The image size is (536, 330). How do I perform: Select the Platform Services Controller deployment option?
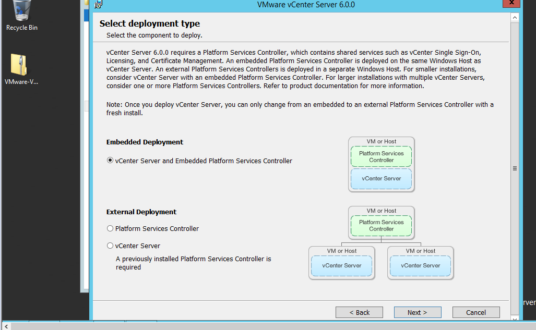pos(110,228)
